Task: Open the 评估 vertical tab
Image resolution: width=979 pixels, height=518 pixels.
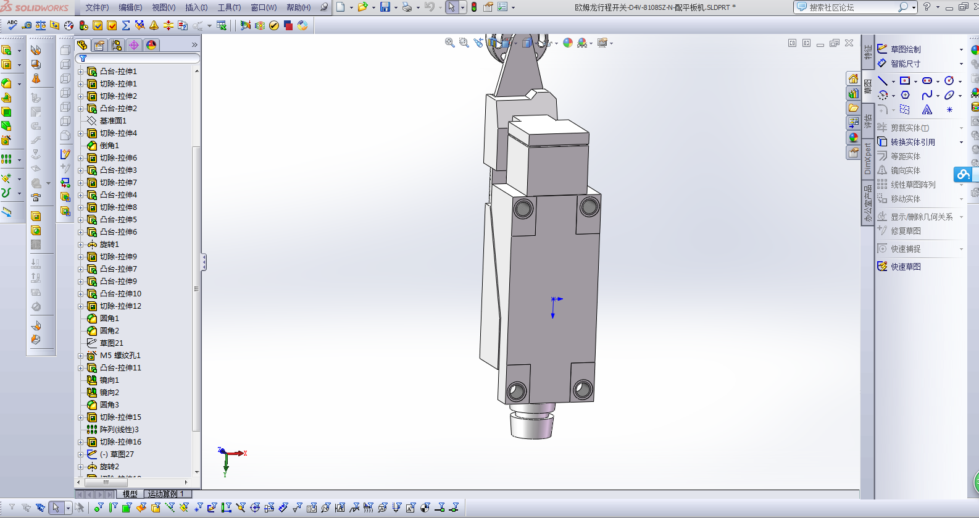Action: click(868, 122)
